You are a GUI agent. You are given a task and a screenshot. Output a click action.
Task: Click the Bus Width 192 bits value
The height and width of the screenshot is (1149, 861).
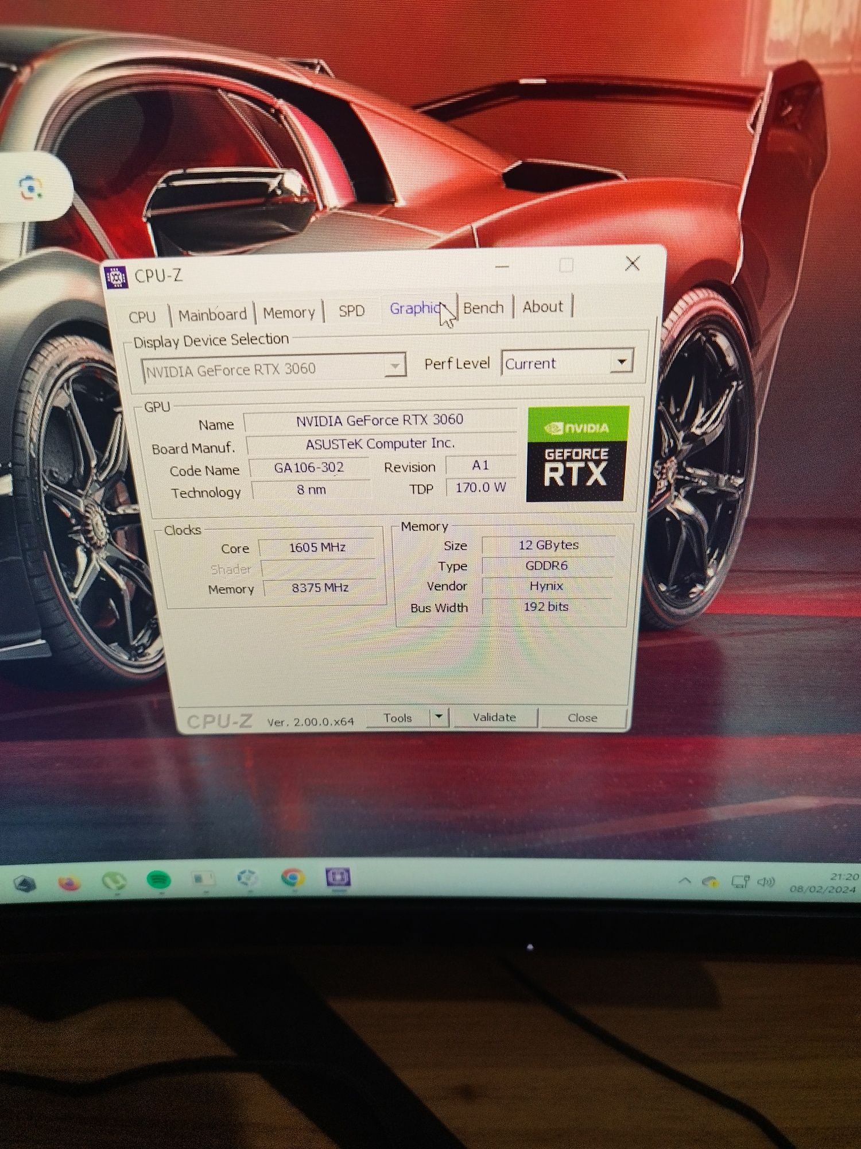546,607
